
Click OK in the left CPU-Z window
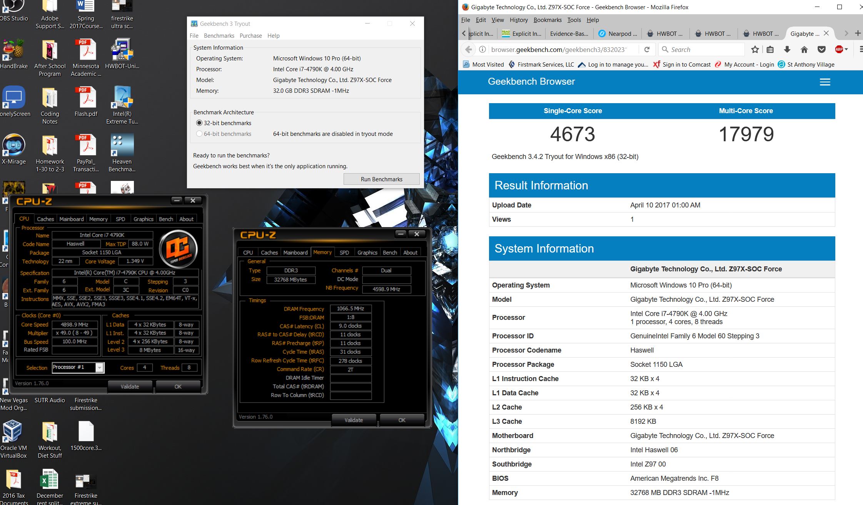(178, 386)
